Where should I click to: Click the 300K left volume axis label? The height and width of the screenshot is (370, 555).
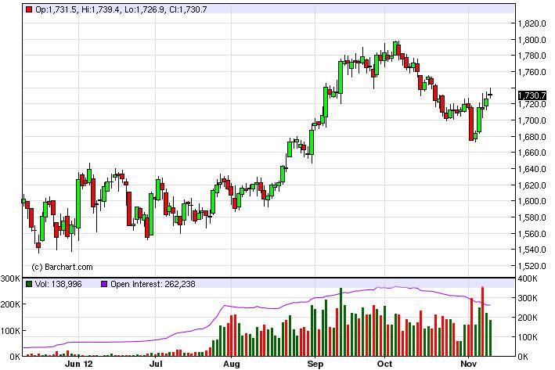(10, 278)
